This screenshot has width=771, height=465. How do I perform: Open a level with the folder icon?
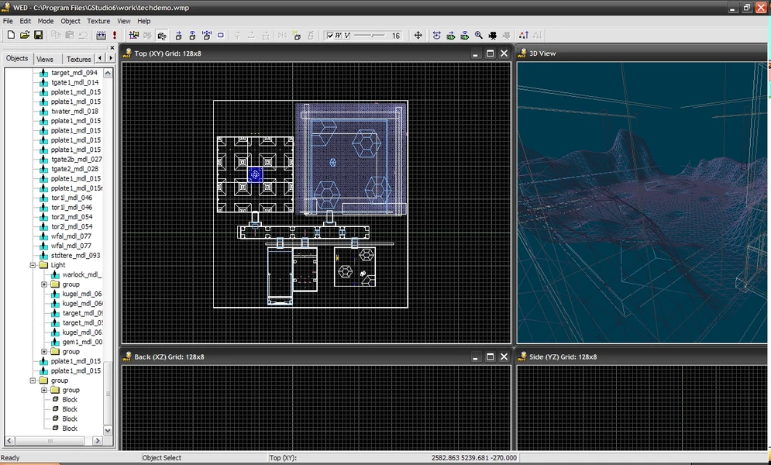[x=25, y=36]
